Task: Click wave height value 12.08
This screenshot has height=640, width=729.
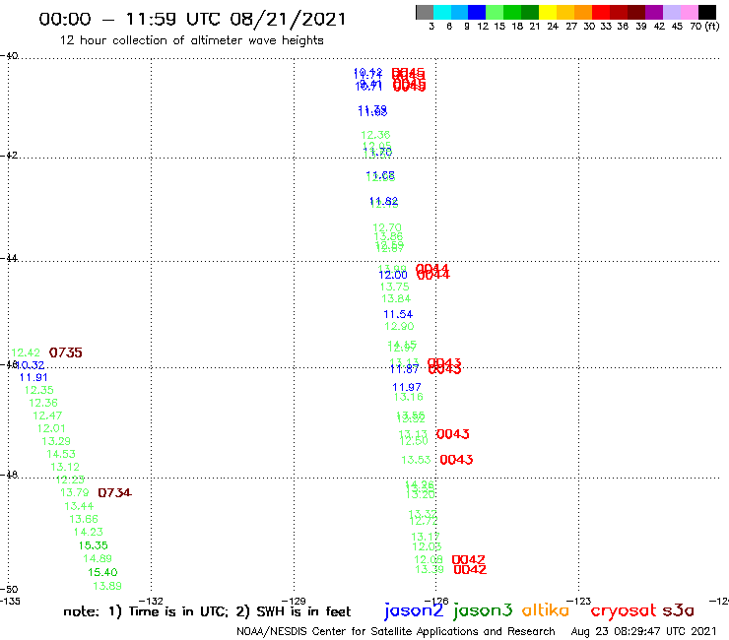Action: pos(429,559)
